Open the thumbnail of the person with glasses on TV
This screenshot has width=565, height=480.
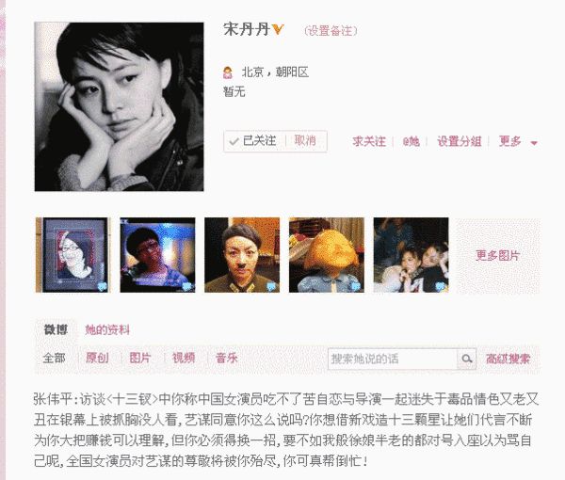coord(157,255)
